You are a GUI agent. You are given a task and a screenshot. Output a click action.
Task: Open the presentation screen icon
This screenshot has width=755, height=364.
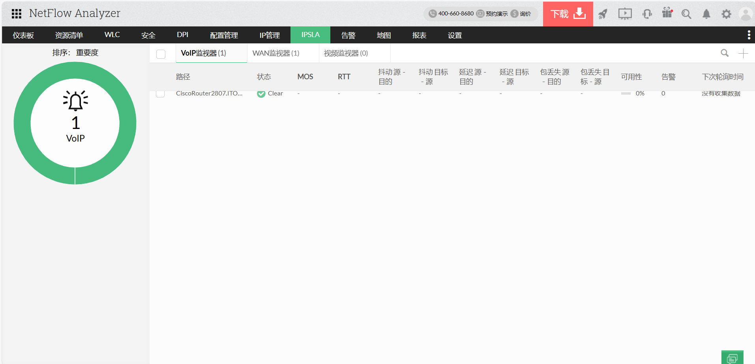coord(625,14)
